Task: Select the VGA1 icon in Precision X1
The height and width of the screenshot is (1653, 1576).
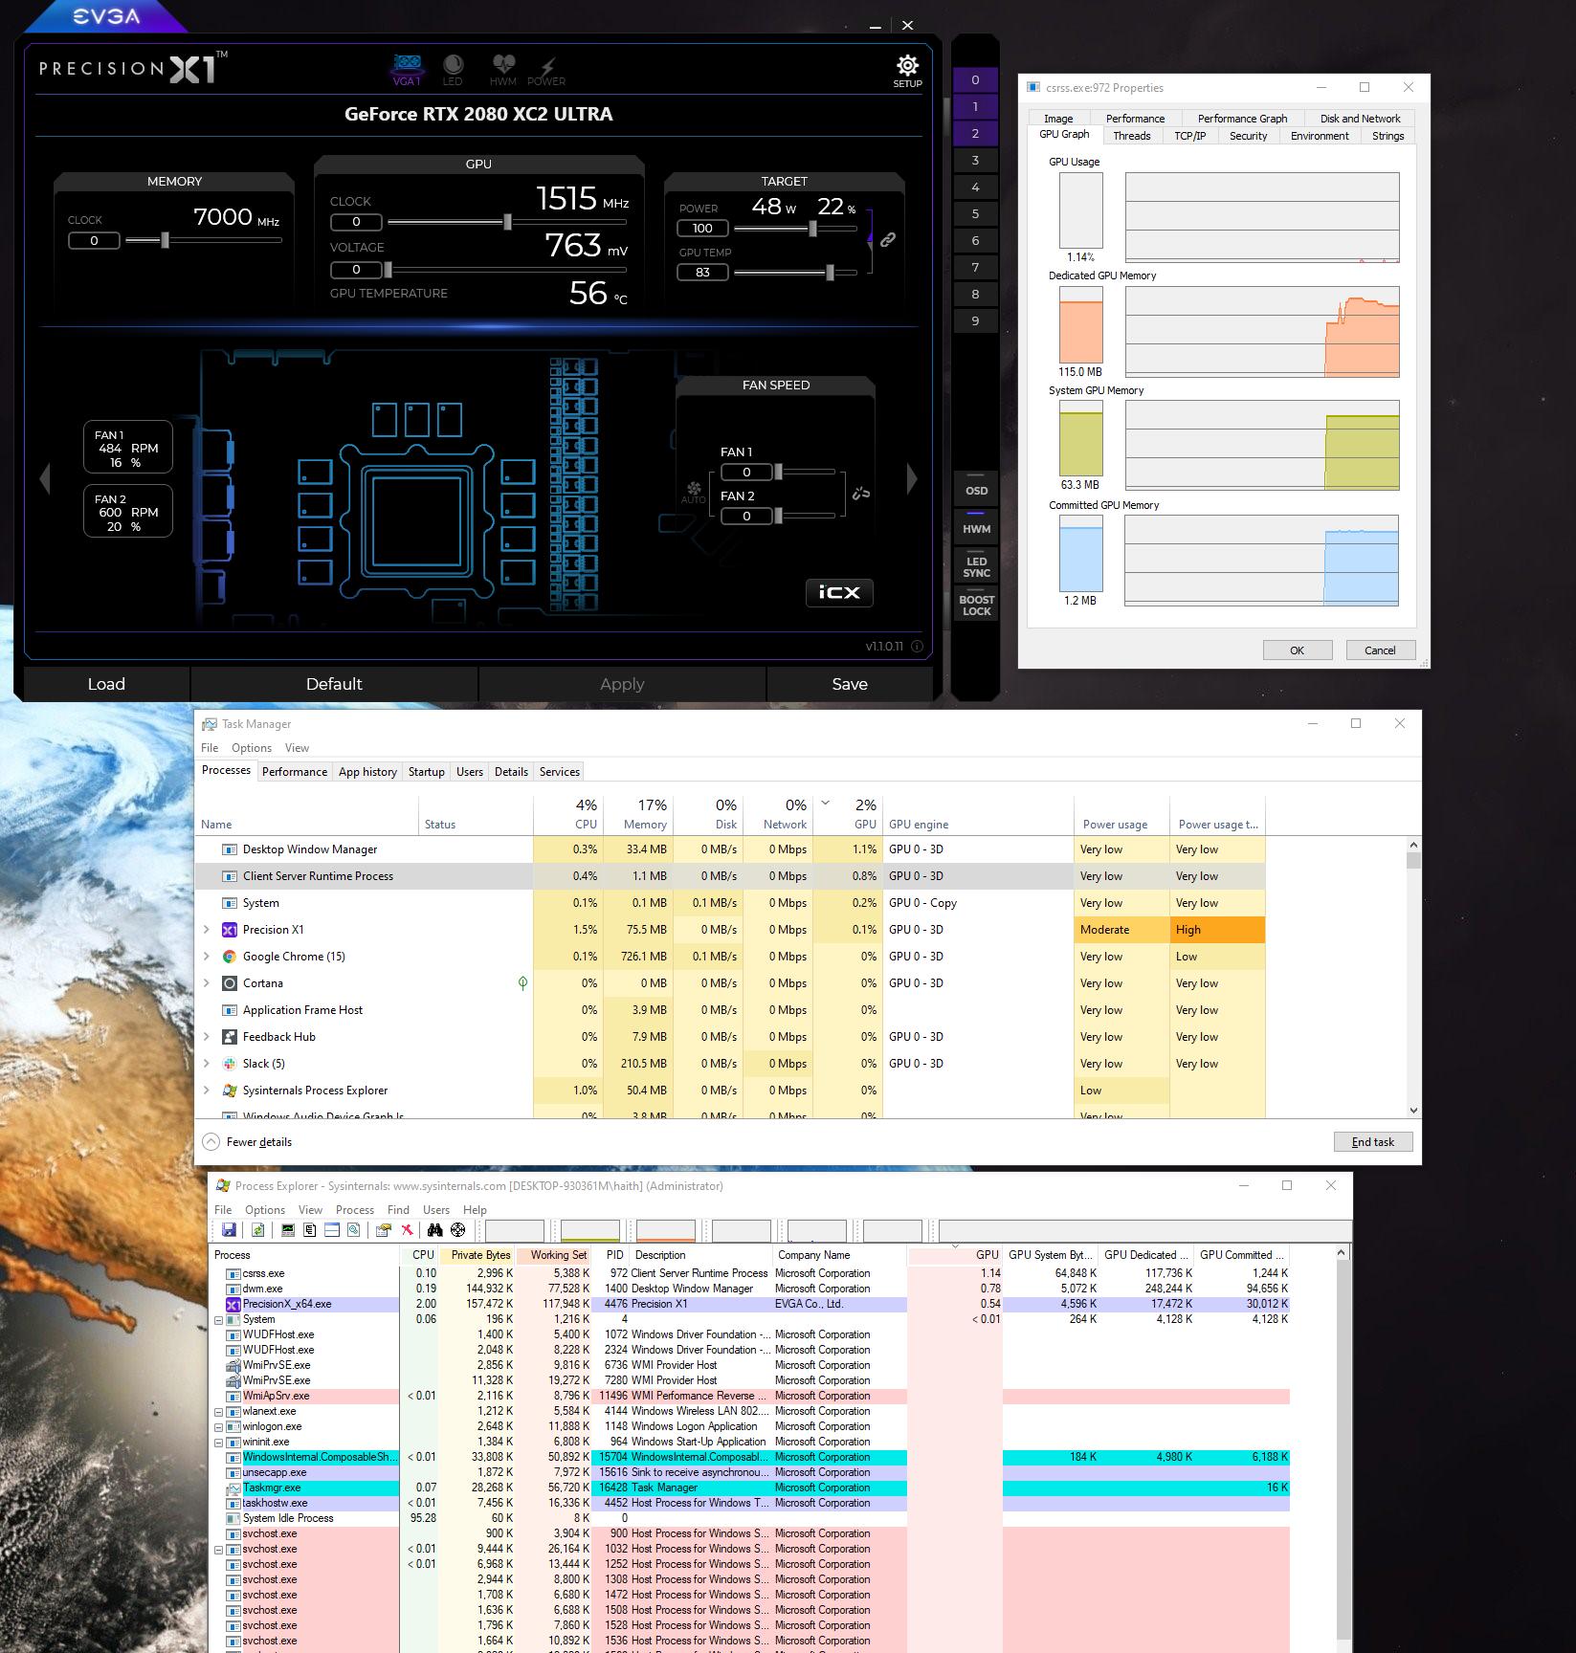Action: (x=407, y=69)
